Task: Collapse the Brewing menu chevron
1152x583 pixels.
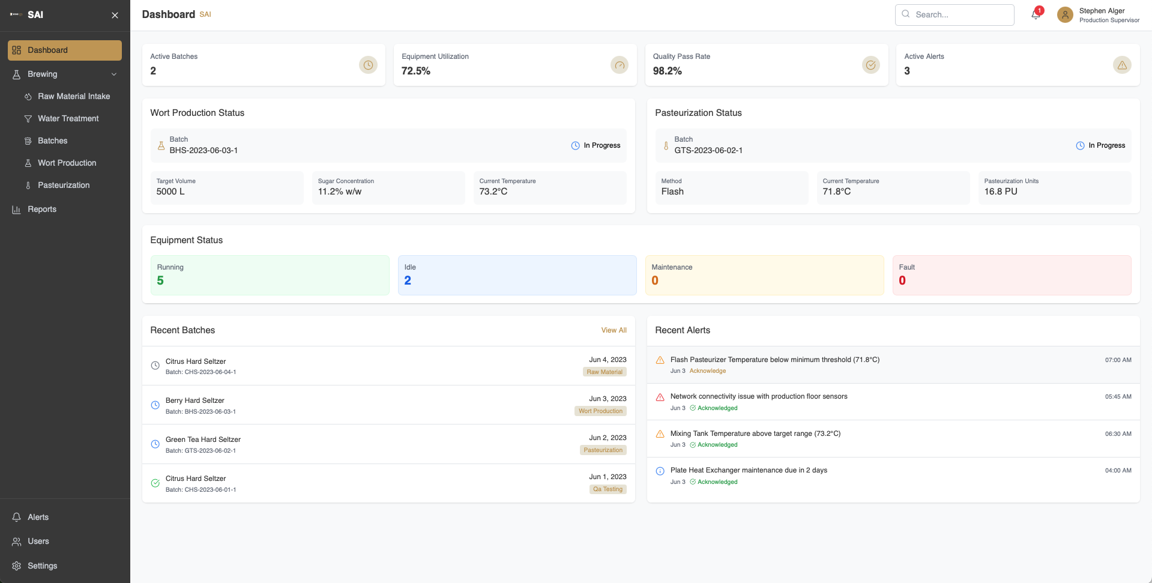Action: coord(114,74)
